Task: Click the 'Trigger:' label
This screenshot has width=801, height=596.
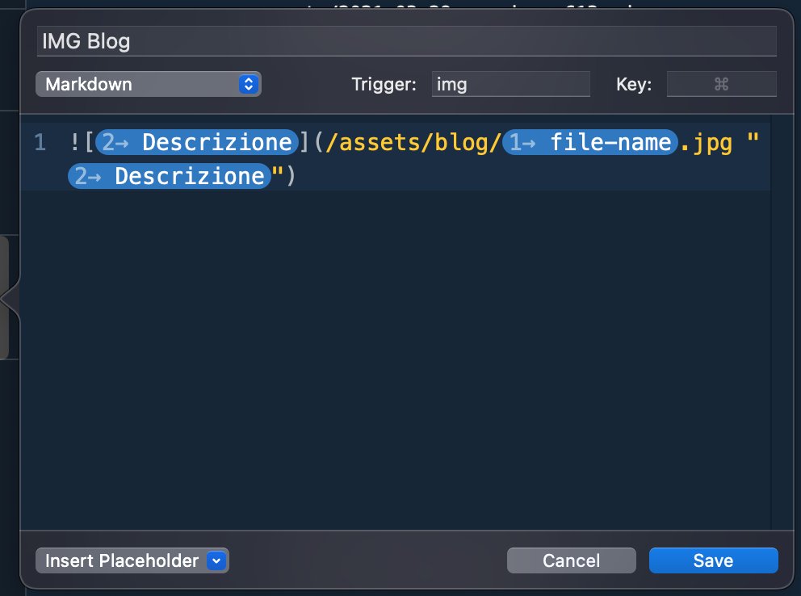Action: pos(384,84)
